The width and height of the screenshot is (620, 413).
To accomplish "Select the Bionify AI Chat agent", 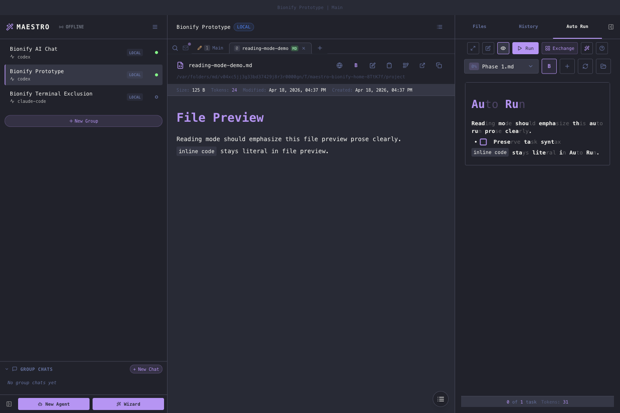I will coord(84,52).
